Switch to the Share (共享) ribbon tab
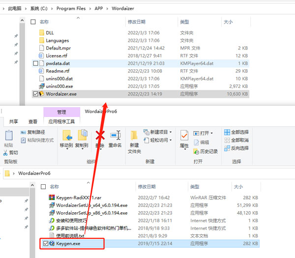 (x=14, y=121)
